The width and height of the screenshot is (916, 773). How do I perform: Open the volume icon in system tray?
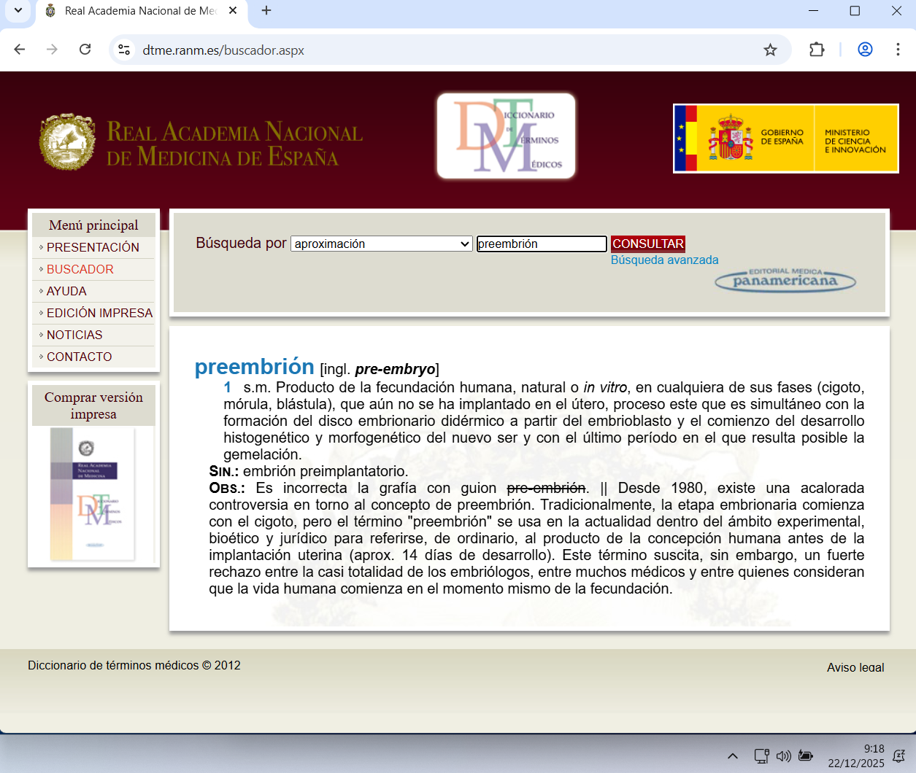784,755
